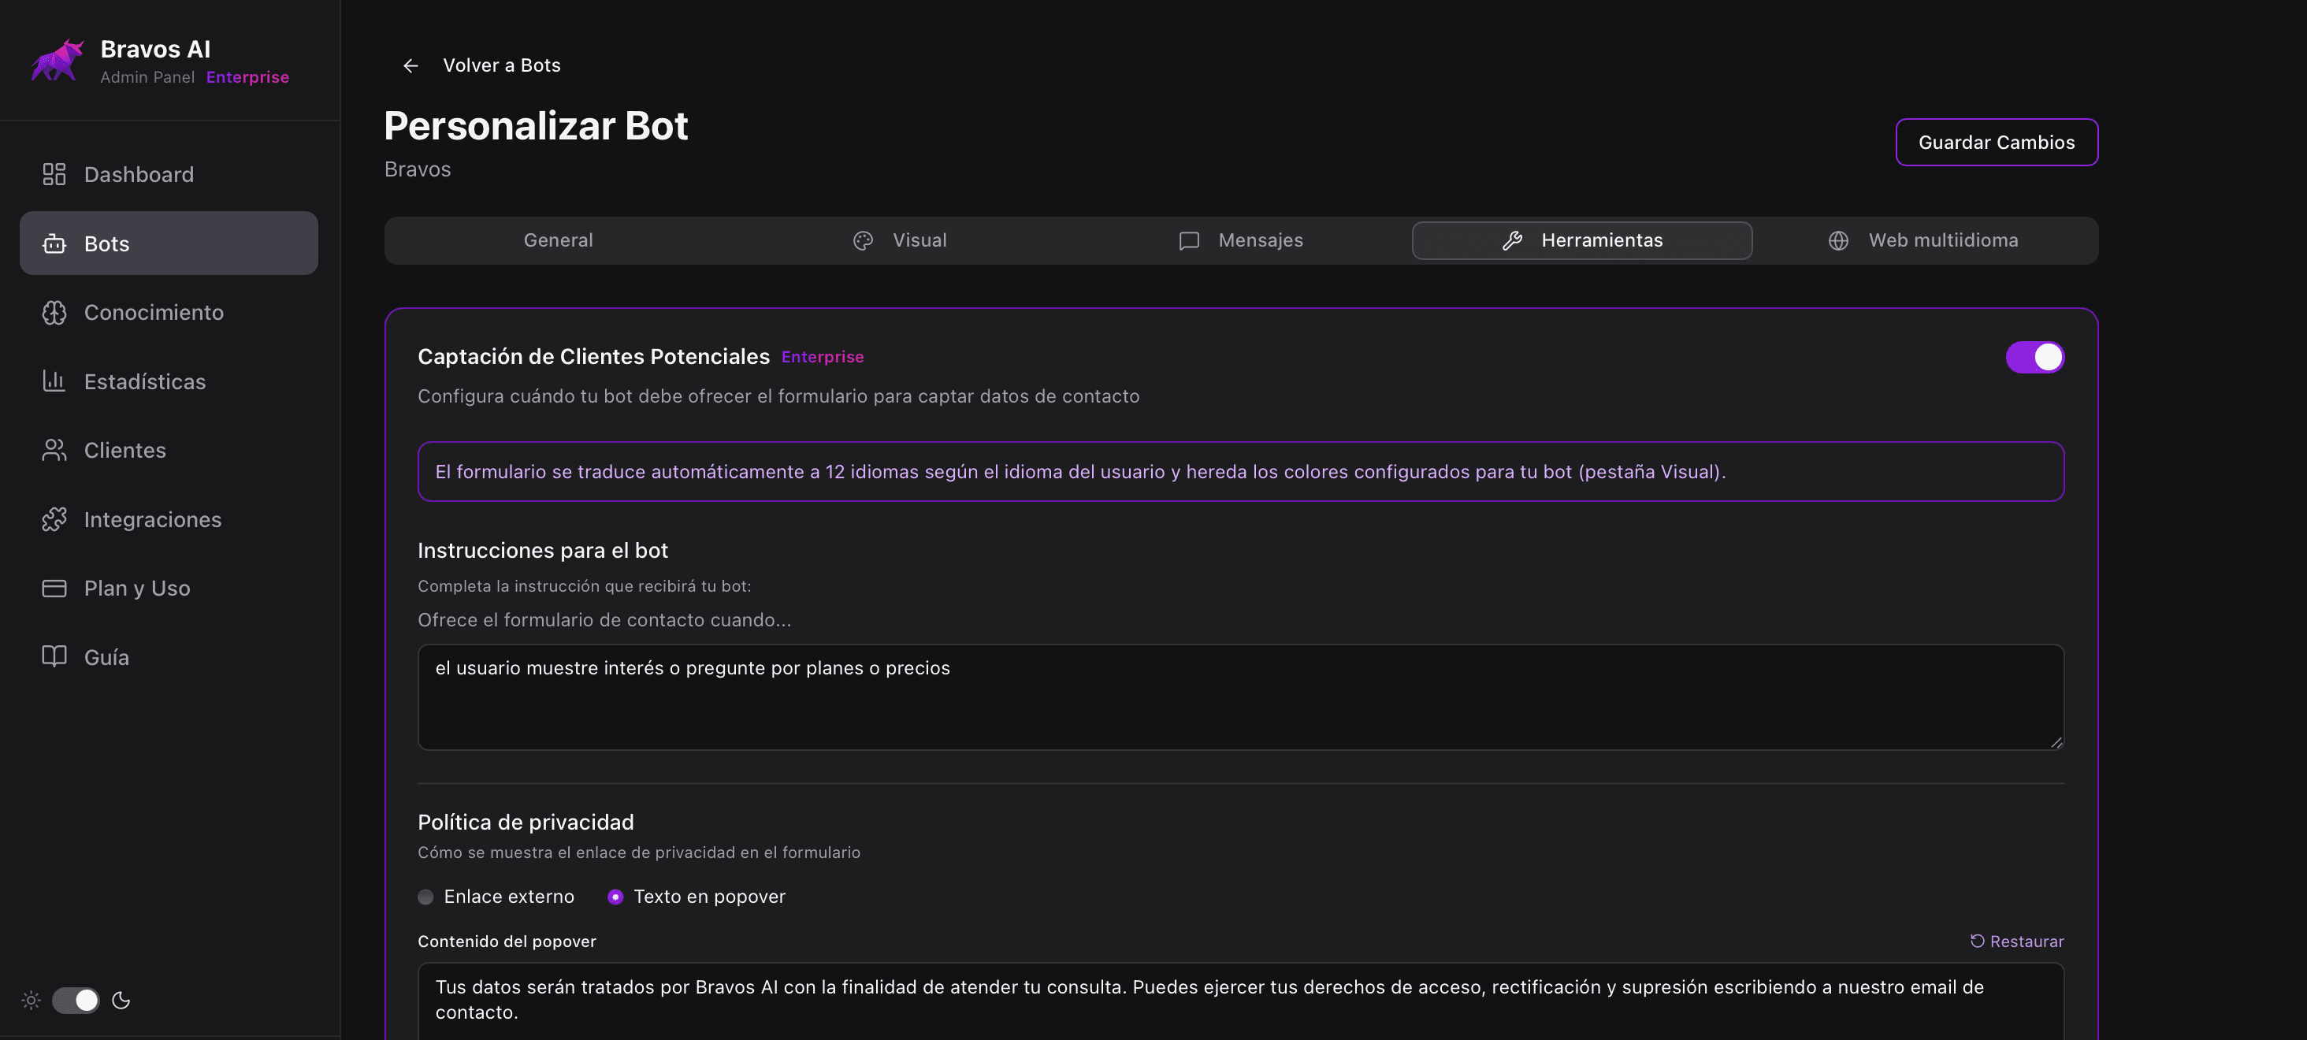Viewport: 2307px width, 1040px height.
Task: Open the Estadísticas chart icon
Action: click(54, 381)
